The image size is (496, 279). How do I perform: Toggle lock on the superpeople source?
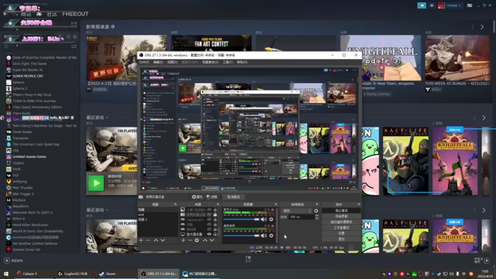coord(215,219)
